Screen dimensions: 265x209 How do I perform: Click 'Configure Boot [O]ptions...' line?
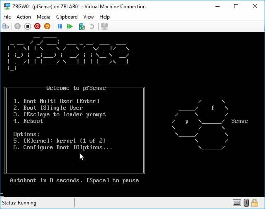click(63, 148)
